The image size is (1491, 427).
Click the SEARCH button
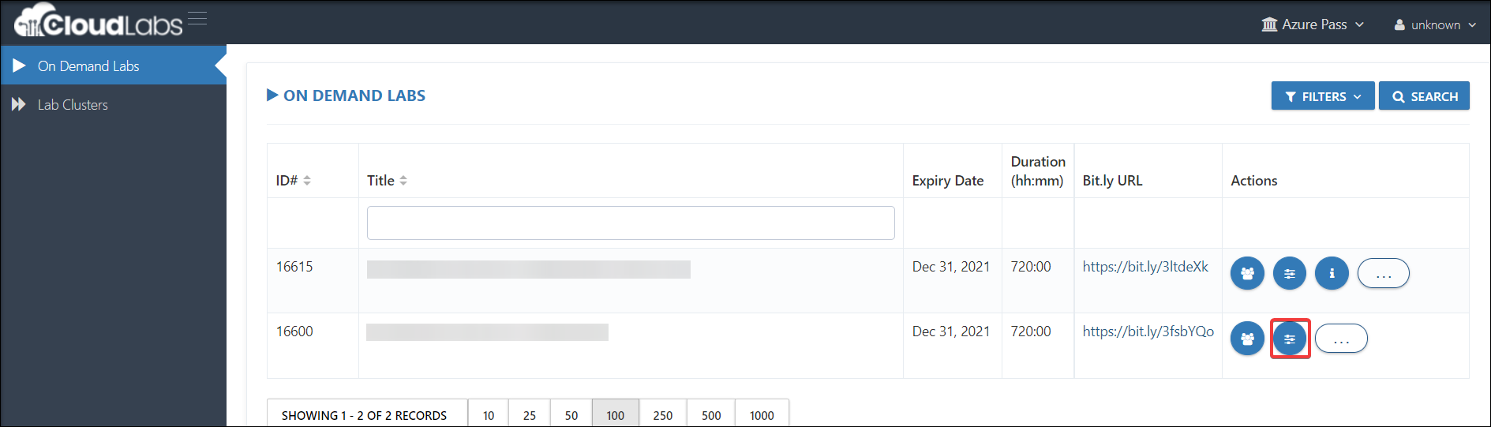[1424, 96]
